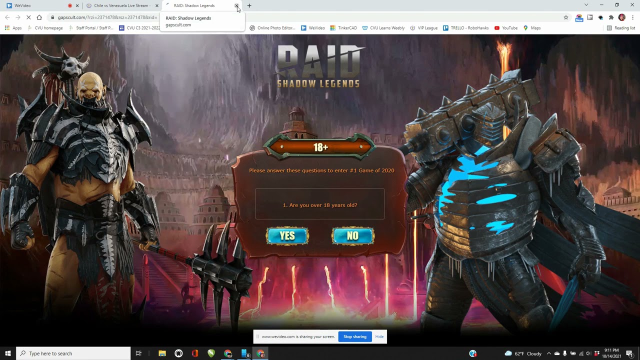Viewport: 640px width, 360px height.
Task: Close the RAID: Shadow Legends tab
Action: coord(236,5)
